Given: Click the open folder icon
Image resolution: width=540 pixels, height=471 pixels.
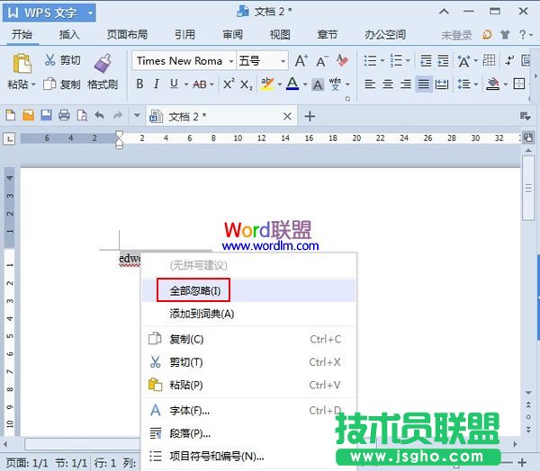Looking at the screenshot, I should [x=28, y=115].
